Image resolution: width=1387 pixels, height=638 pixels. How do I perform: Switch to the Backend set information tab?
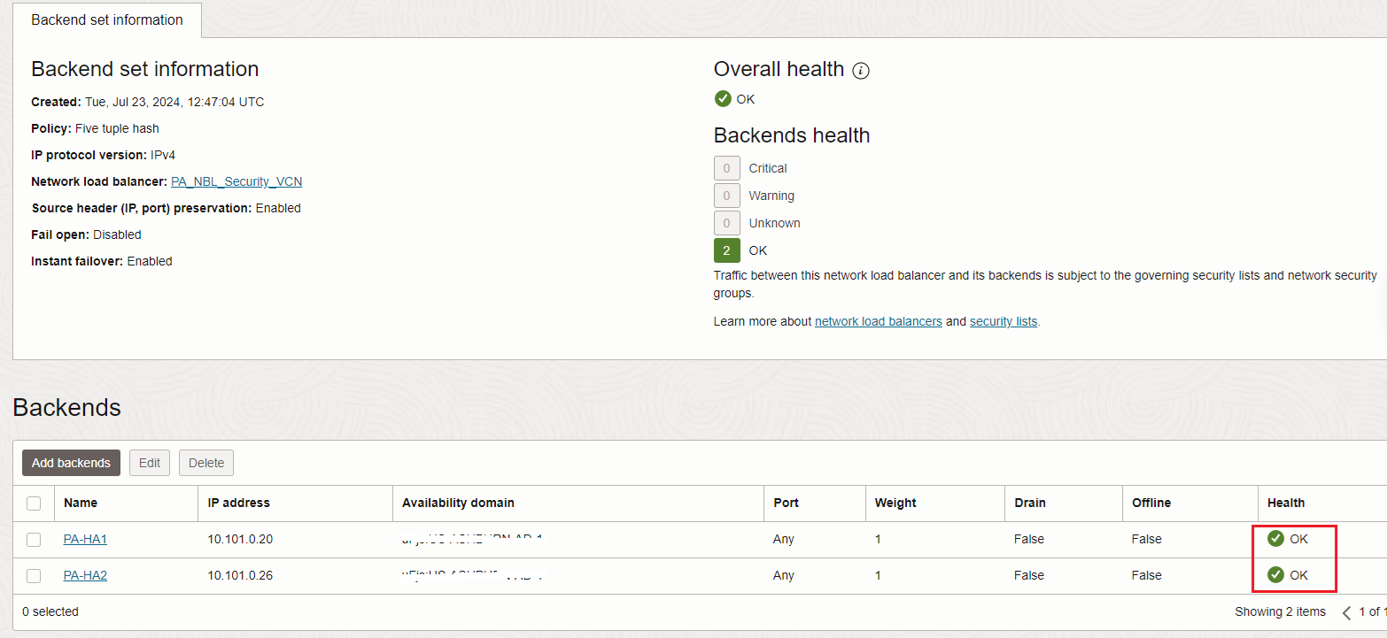[107, 19]
